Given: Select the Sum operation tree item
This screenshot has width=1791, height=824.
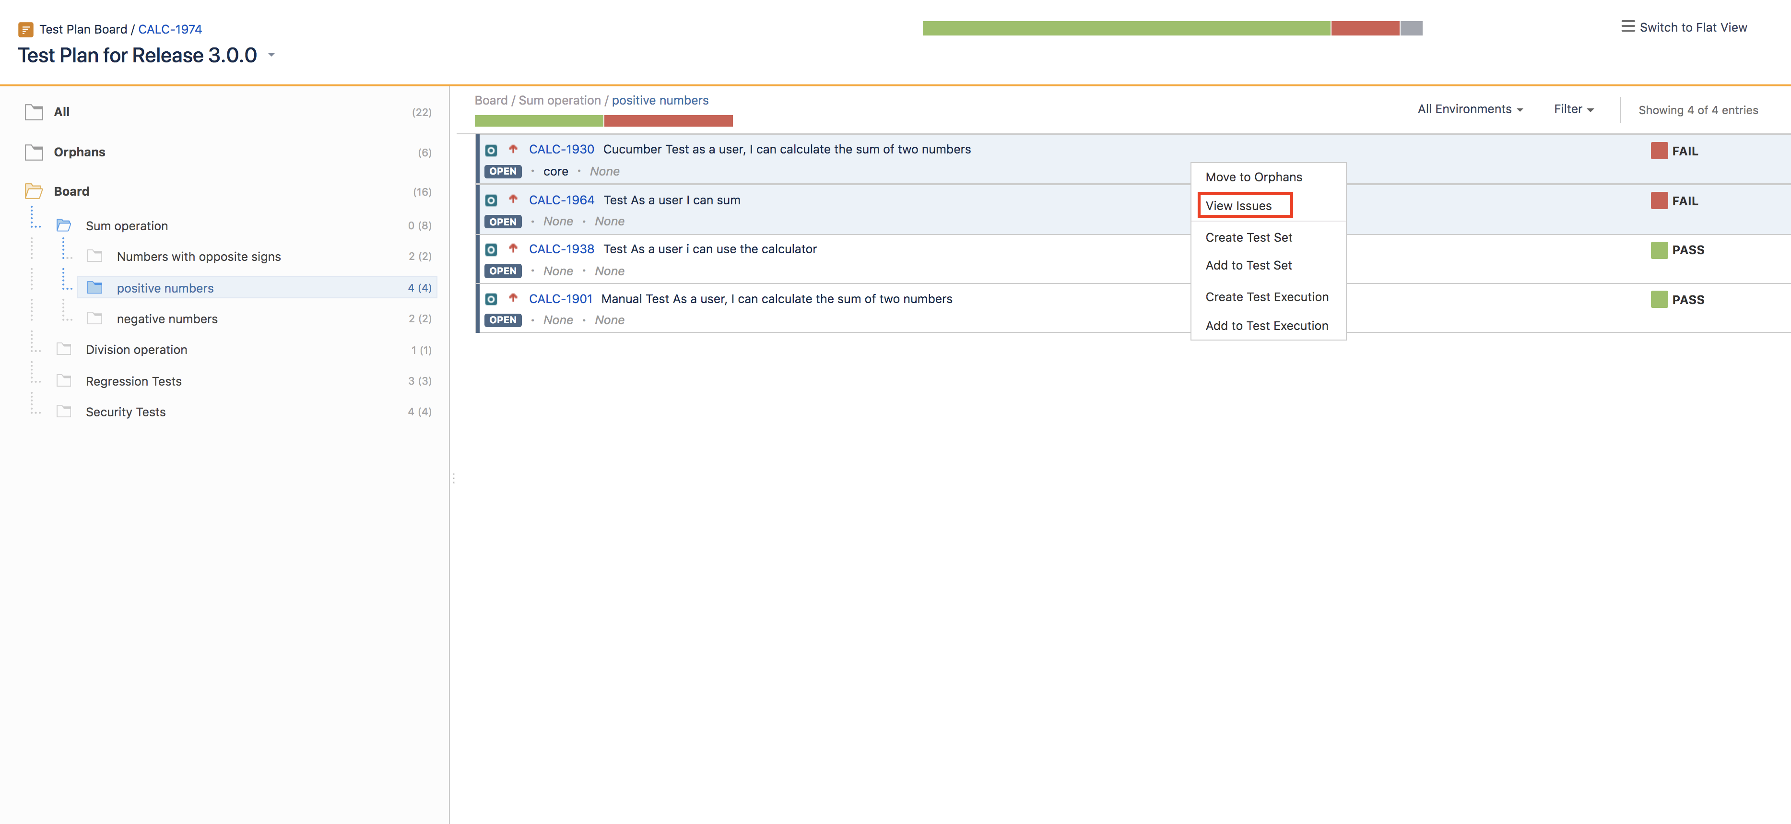Looking at the screenshot, I should pyautogui.click(x=127, y=226).
